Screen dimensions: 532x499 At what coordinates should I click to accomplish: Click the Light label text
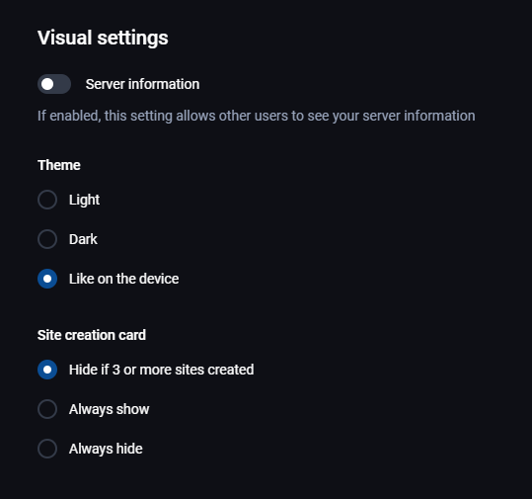point(84,200)
